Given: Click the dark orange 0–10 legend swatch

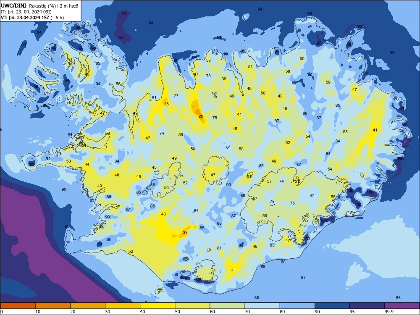Looking at the screenshot, I should pos(18,306).
